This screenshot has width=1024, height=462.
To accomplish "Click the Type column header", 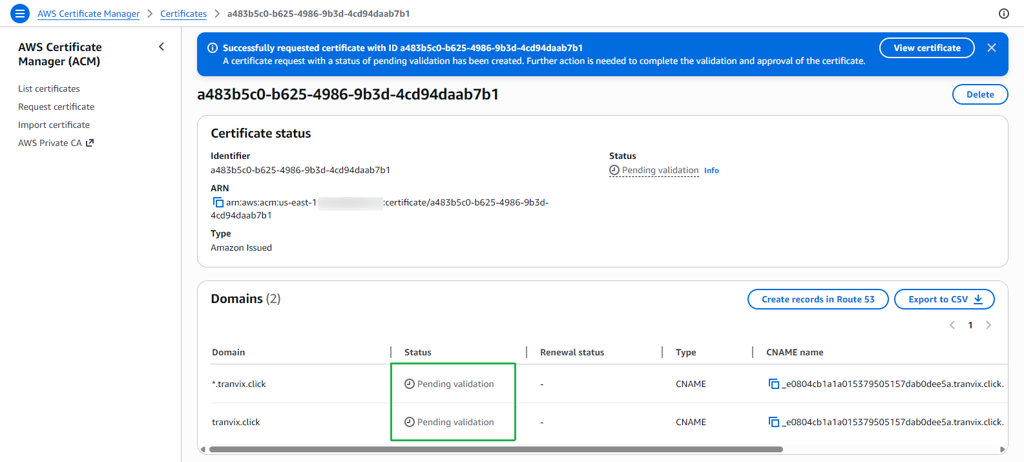I will click(x=686, y=352).
